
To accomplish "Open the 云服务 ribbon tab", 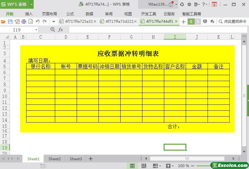I will [169, 14].
